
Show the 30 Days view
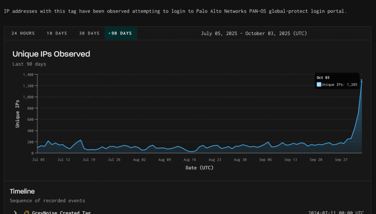point(89,33)
